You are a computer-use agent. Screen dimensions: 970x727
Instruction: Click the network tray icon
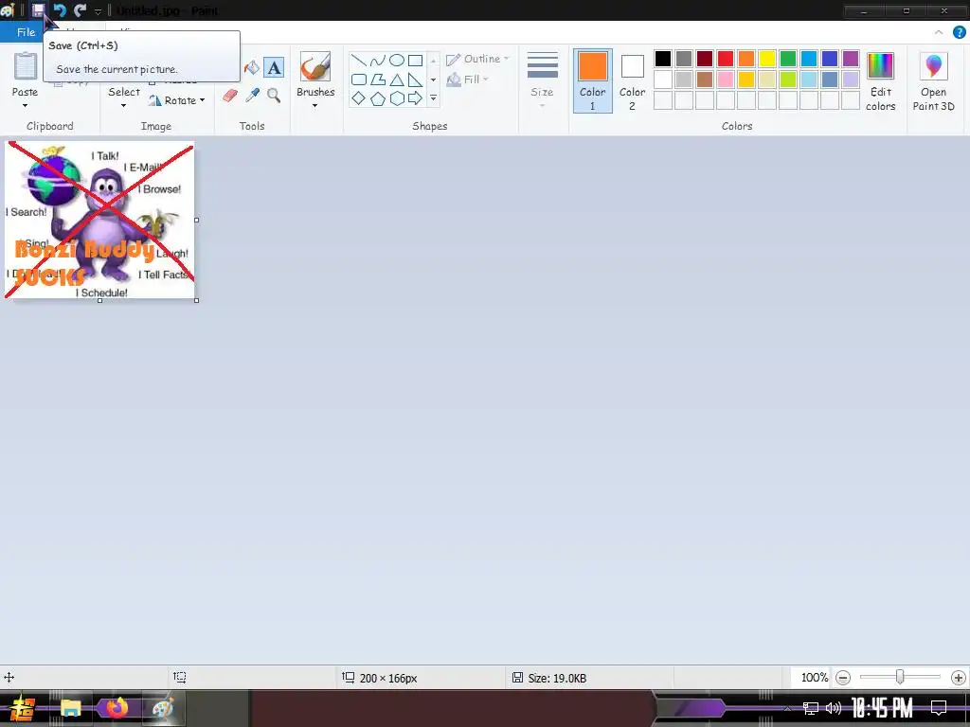coord(811,708)
